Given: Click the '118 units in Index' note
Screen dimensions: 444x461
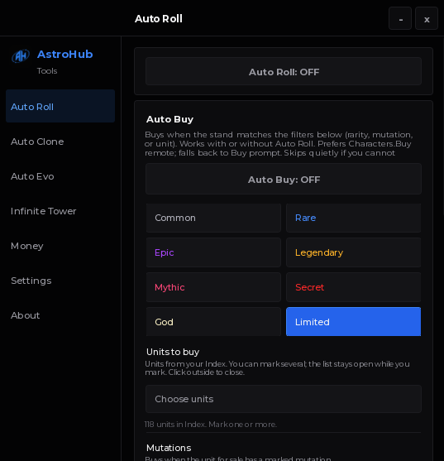Looking at the screenshot, I should click(x=211, y=425).
